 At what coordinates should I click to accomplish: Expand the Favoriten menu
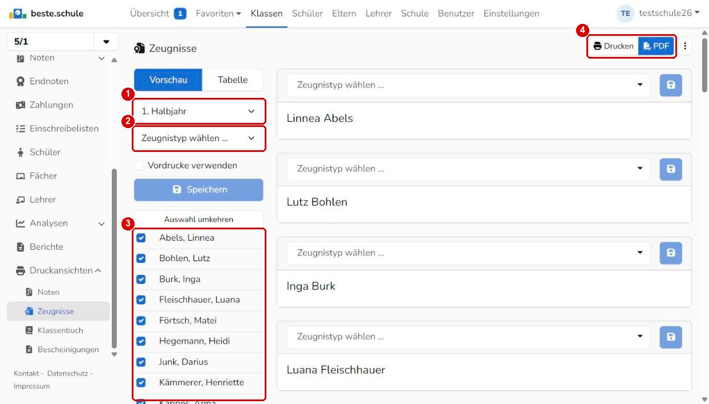click(218, 13)
